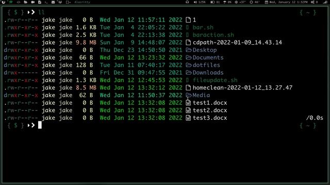Click the terminal cursor at the bottom prompt
This screenshot has width=330, height=185.
(40, 125)
